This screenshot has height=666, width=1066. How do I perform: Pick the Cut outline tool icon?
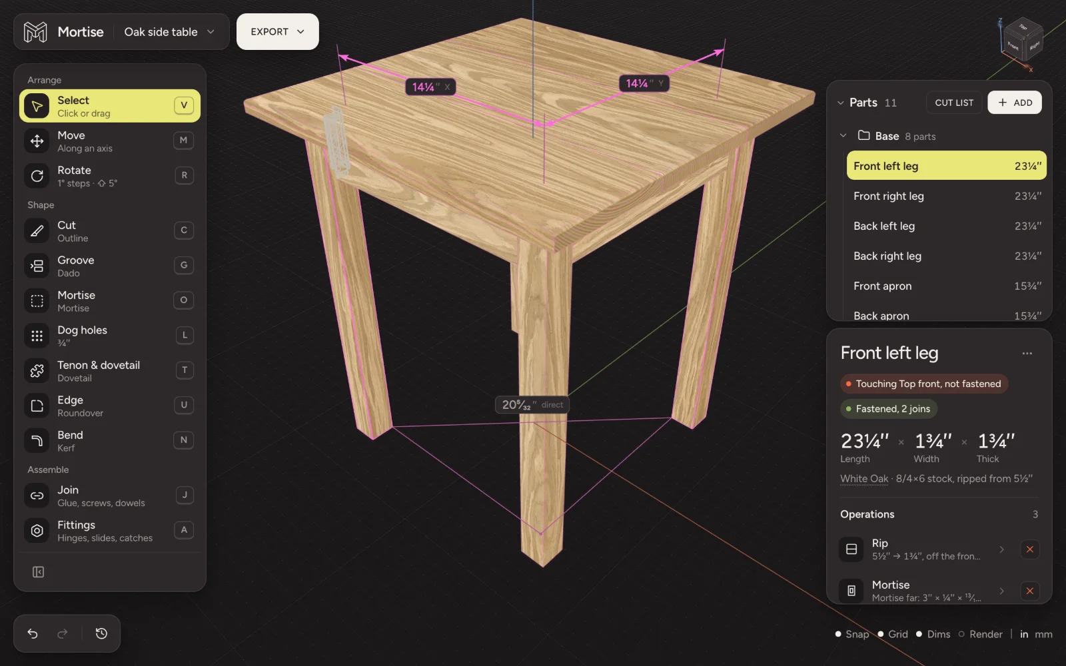click(x=37, y=231)
